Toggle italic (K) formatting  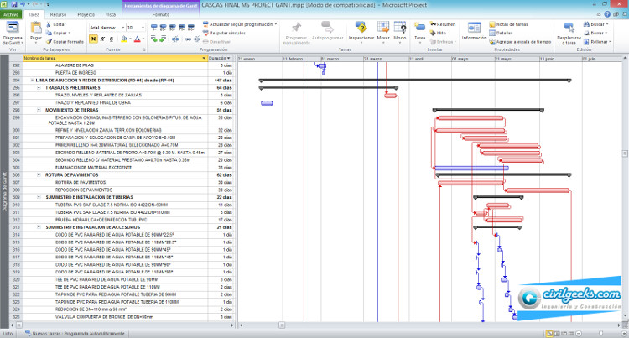coord(101,39)
